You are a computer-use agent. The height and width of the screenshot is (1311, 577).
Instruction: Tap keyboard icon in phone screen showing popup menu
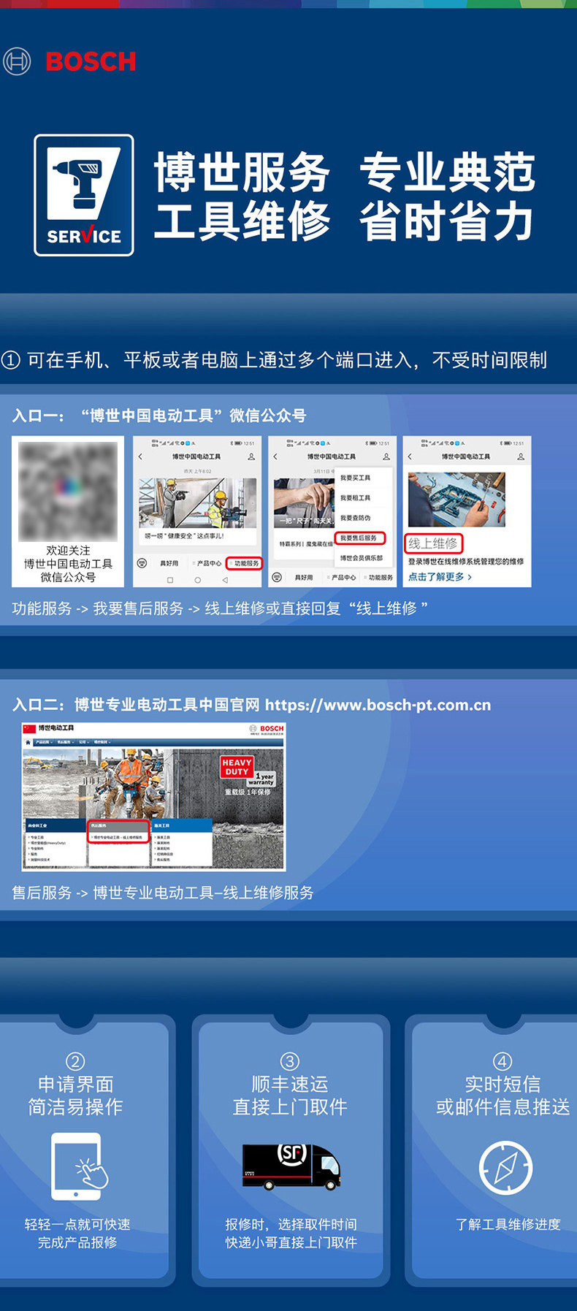[x=277, y=577]
